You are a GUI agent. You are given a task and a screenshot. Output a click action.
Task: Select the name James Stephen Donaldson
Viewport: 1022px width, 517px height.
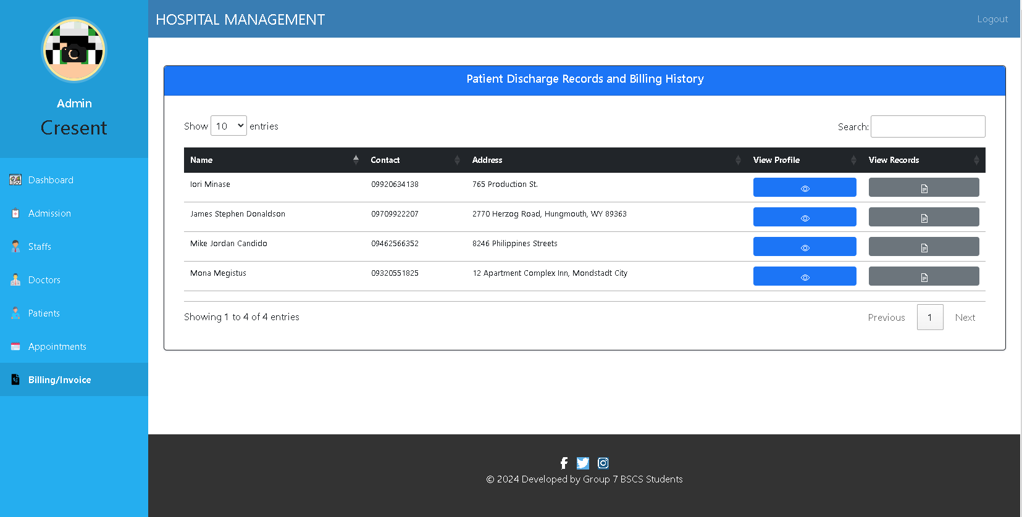pos(238,214)
